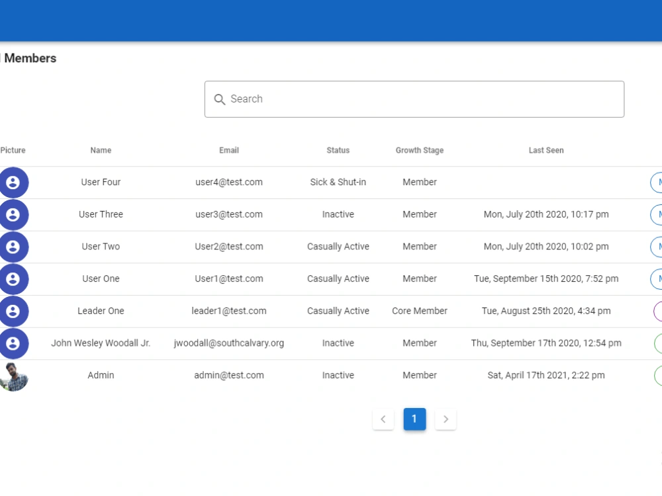Click User Four's avatar icon
Viewport: 662px width, 496px height.
click(x=13, y=182)
